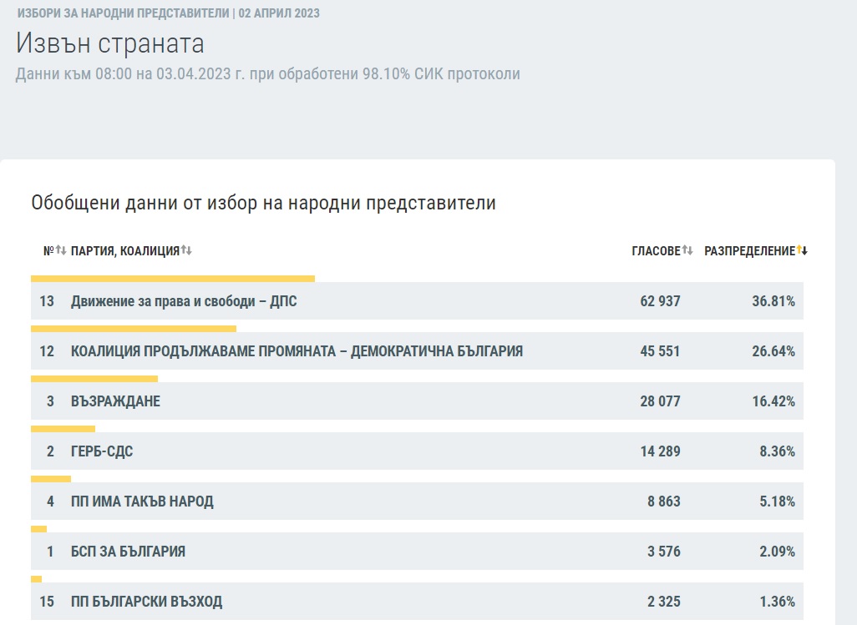Click the Извън страната page heading
Image resolution: width=857 pixels, height=625 pixels.
[110, 43]
